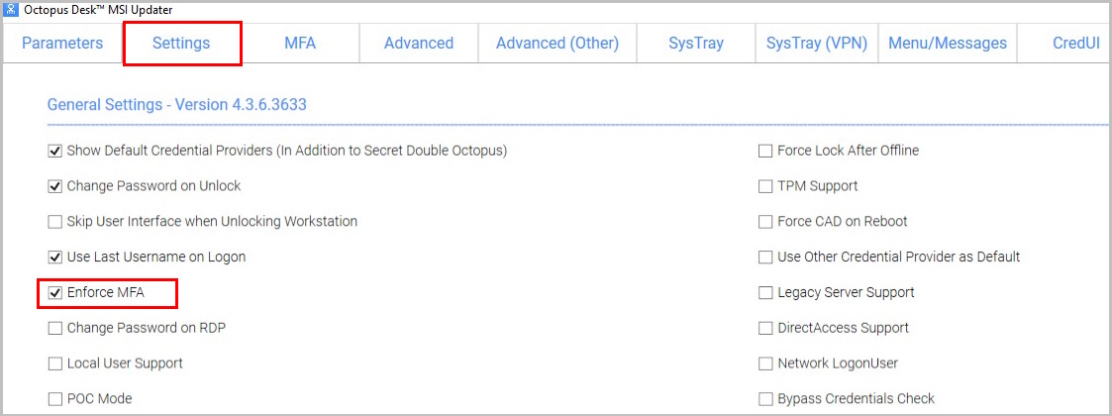Screen dimensions: 1112x416
Task: Open the CredUI tab
Action: pyautogui.click(x=1070, y=43)
